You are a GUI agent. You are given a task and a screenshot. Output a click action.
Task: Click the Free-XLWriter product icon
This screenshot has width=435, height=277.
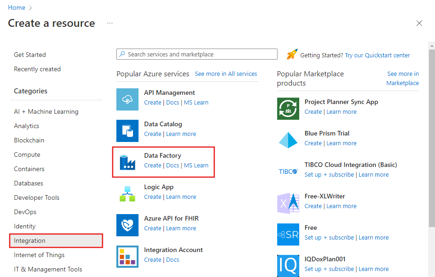pyautogui.click(x=288, y=203)
